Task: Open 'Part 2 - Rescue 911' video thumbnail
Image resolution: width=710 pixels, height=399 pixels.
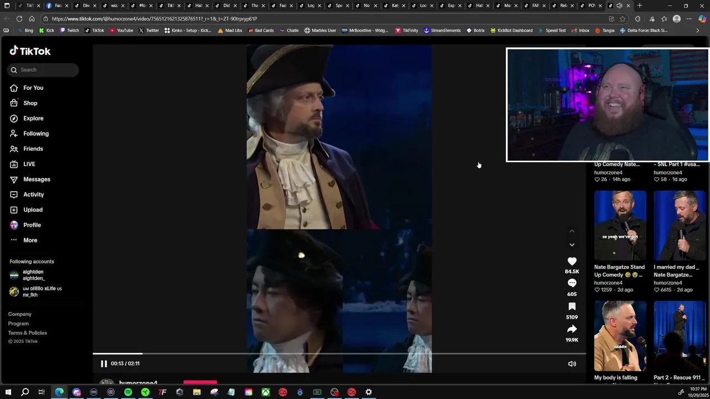Action: click(x=679, y=336)
